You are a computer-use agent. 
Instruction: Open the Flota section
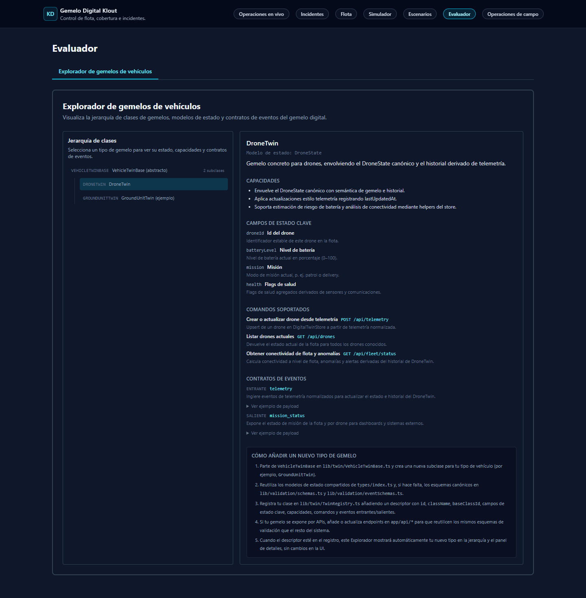pyautogui.click(x=346, y=14)
